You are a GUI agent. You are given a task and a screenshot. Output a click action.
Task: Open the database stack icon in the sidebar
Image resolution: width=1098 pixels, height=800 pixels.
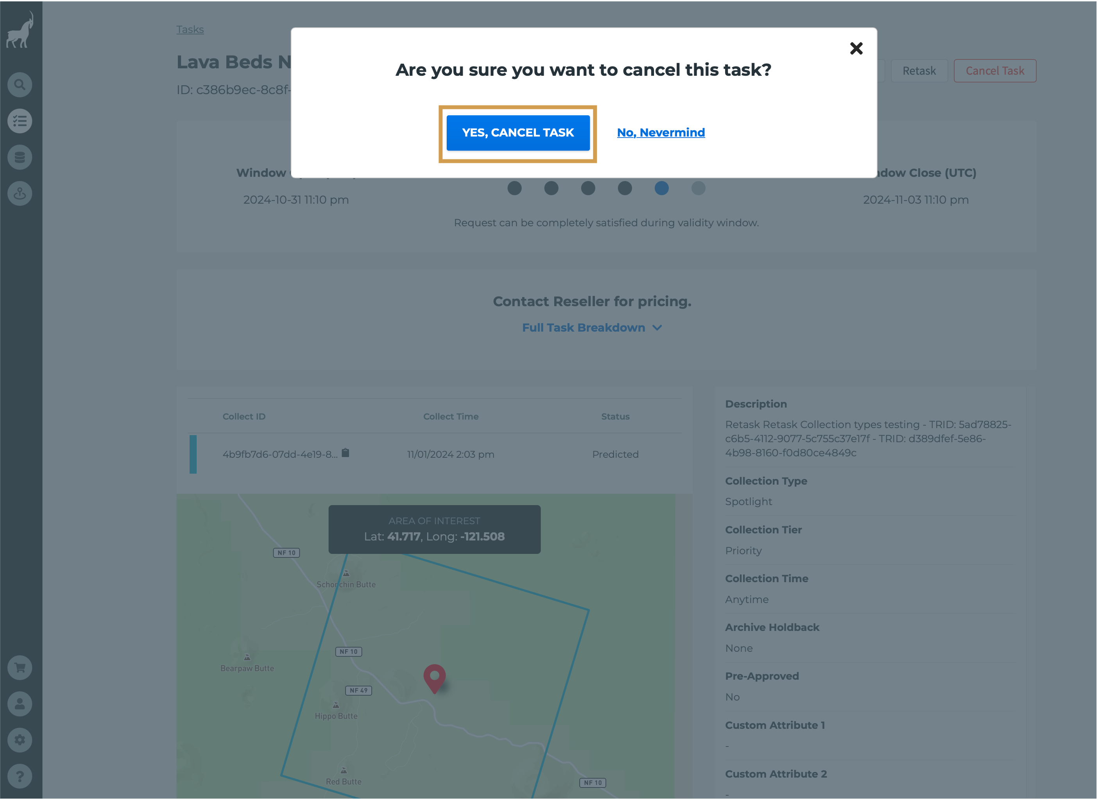pyautogui.click(x=20, y=157)
